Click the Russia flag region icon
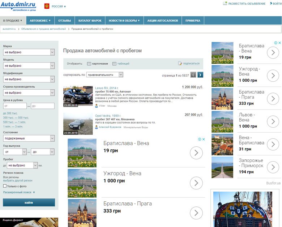This screenshot has height=227, width=282. [x=47, y=6]
